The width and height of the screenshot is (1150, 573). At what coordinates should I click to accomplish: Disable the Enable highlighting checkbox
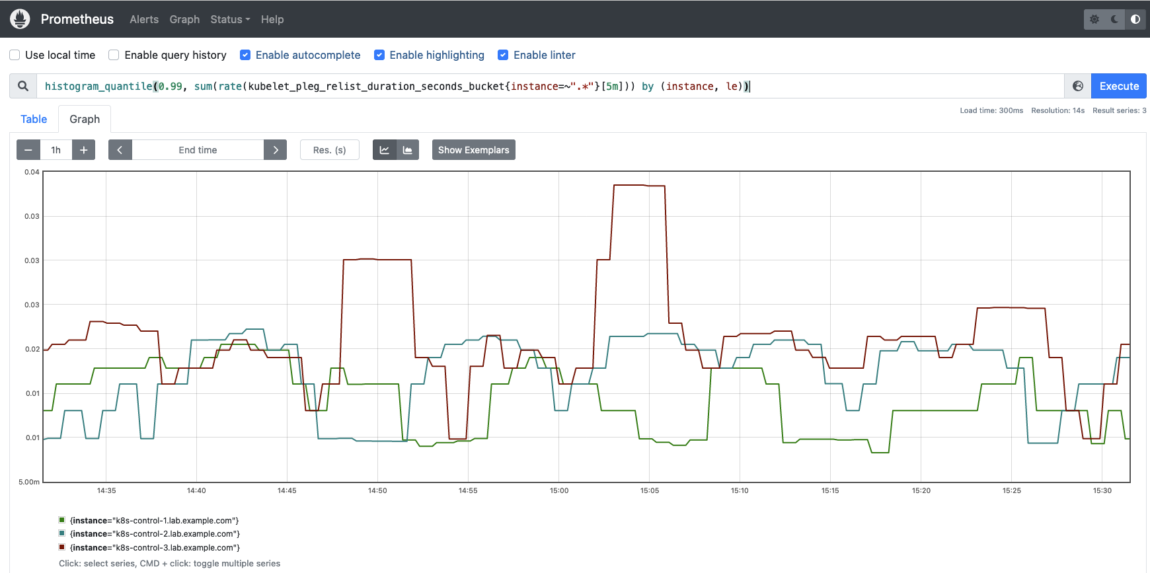pos(379,55)
